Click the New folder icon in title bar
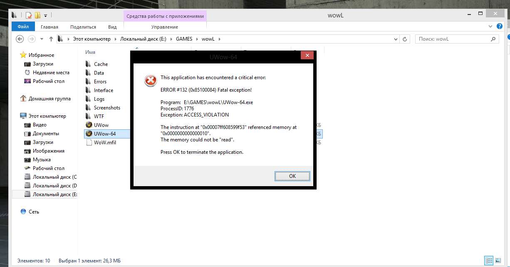 pyautogui.click(x=37, y=16)
